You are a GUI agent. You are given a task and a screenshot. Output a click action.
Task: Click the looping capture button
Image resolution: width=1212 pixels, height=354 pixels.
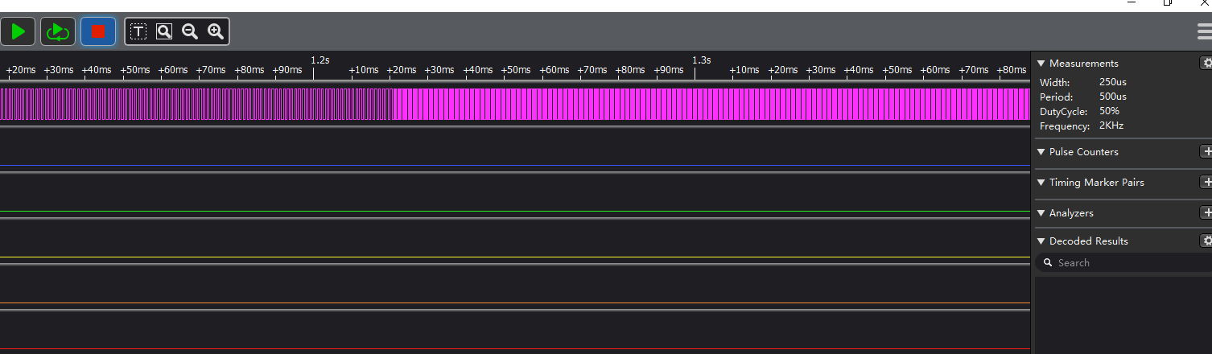pyautogui.click(x=58, y=32)
